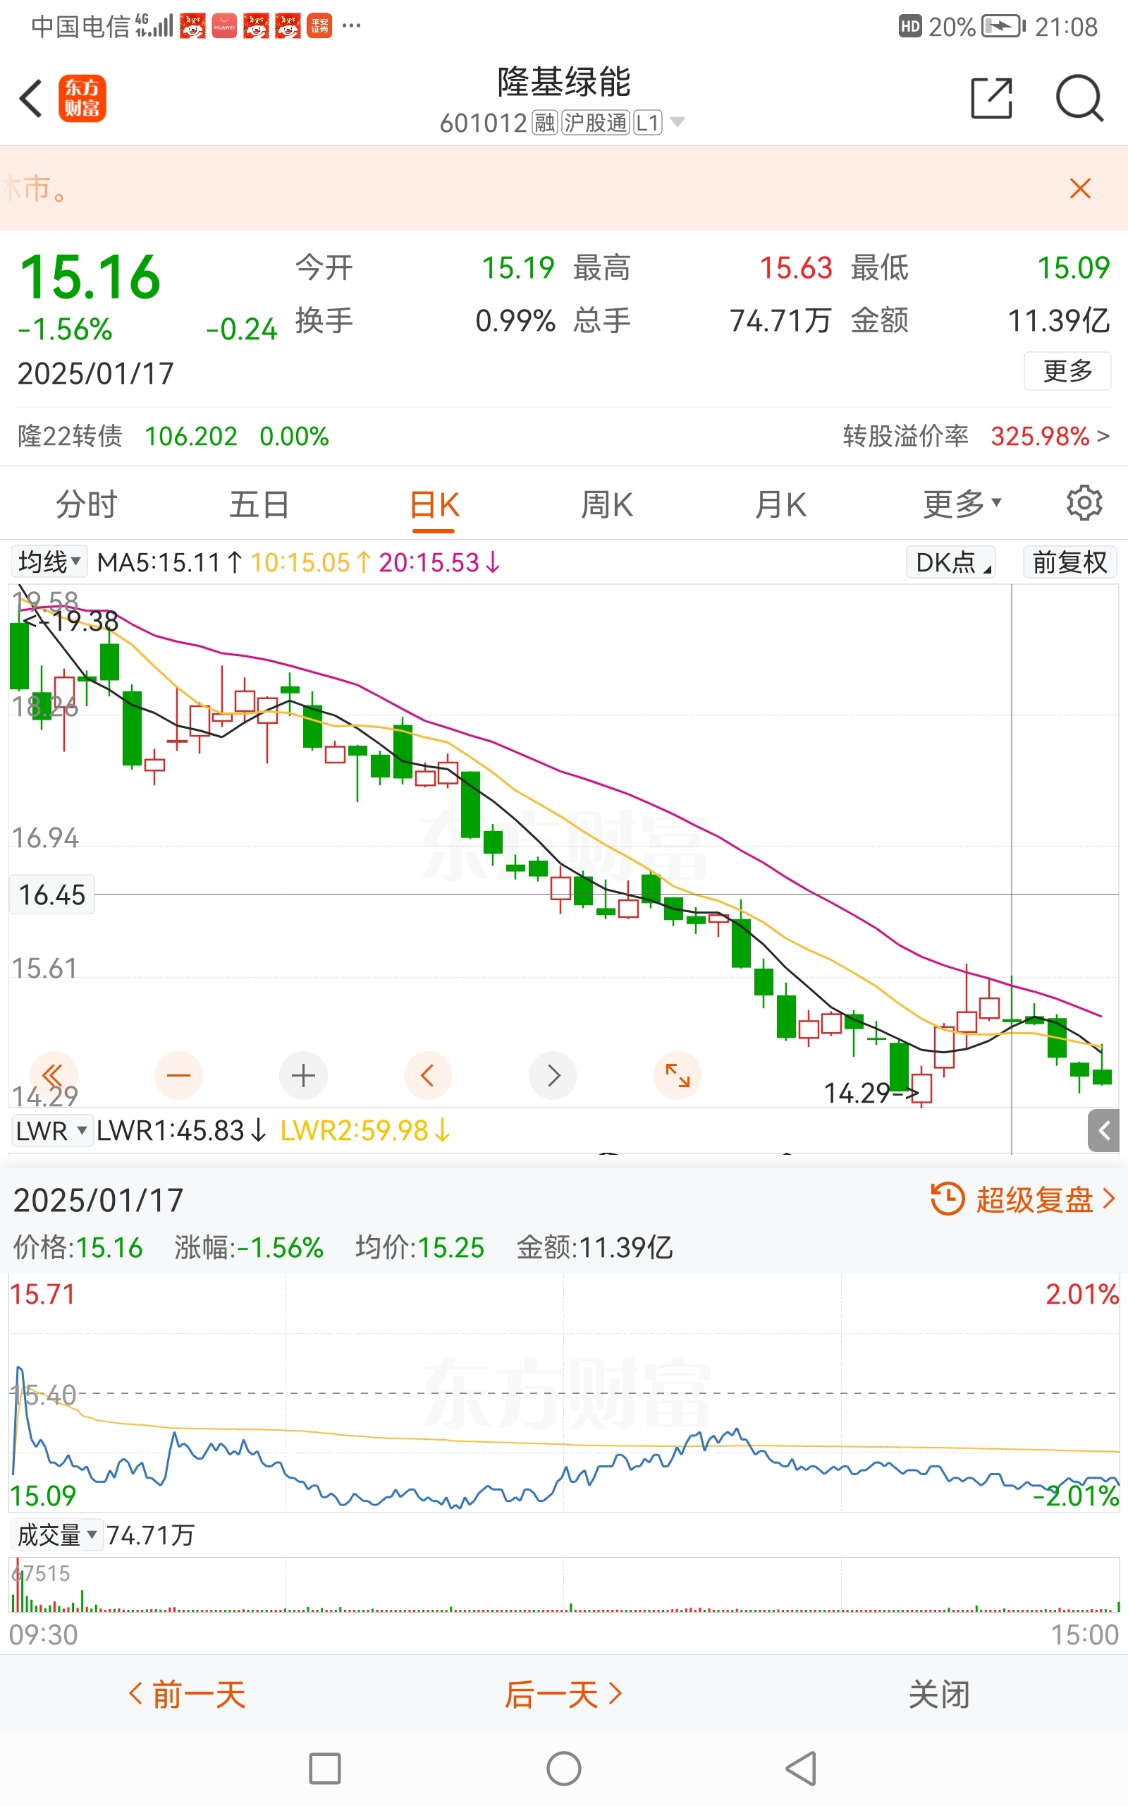Open the LWR sub-indicator dropdown

51,1131
